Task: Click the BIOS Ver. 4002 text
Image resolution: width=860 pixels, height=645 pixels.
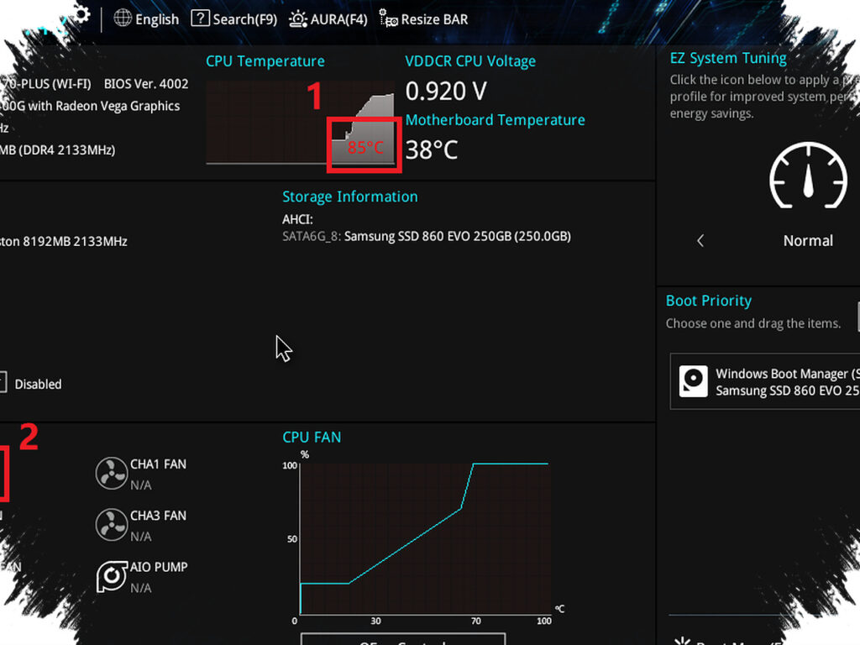Action: click(146, 84)
